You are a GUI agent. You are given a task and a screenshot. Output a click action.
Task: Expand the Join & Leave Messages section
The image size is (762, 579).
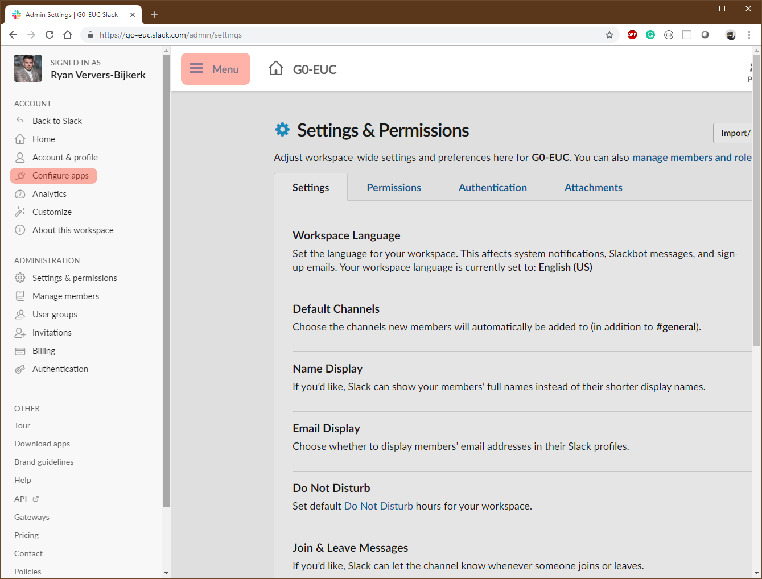(350, 548)
